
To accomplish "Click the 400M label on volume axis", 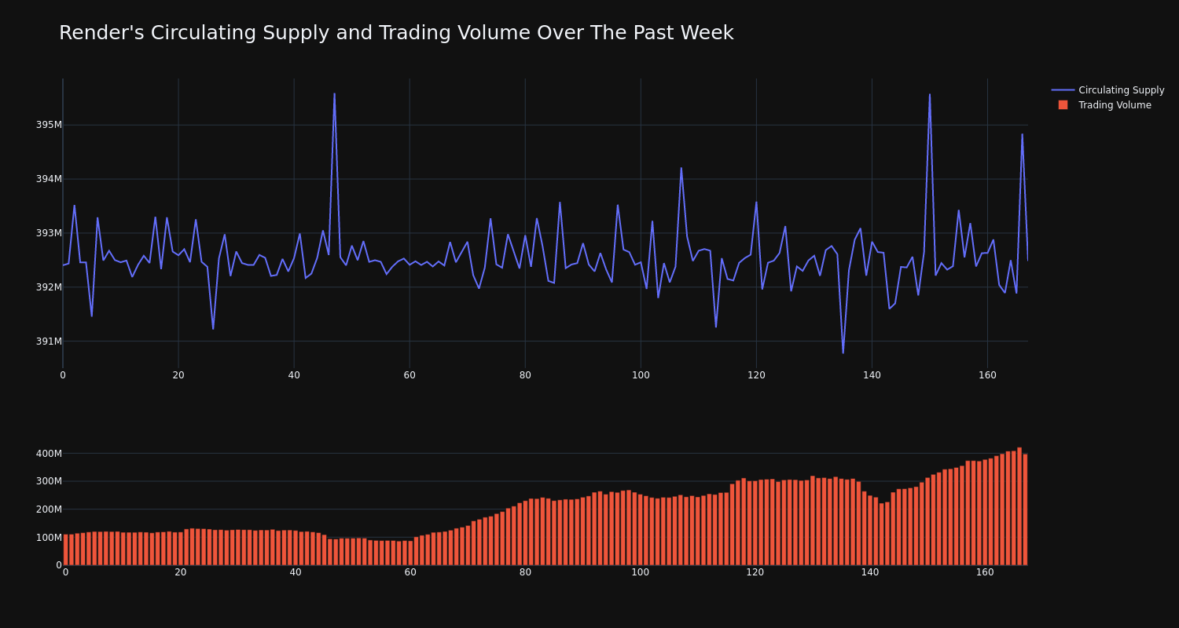I will (x=49, y=454).
